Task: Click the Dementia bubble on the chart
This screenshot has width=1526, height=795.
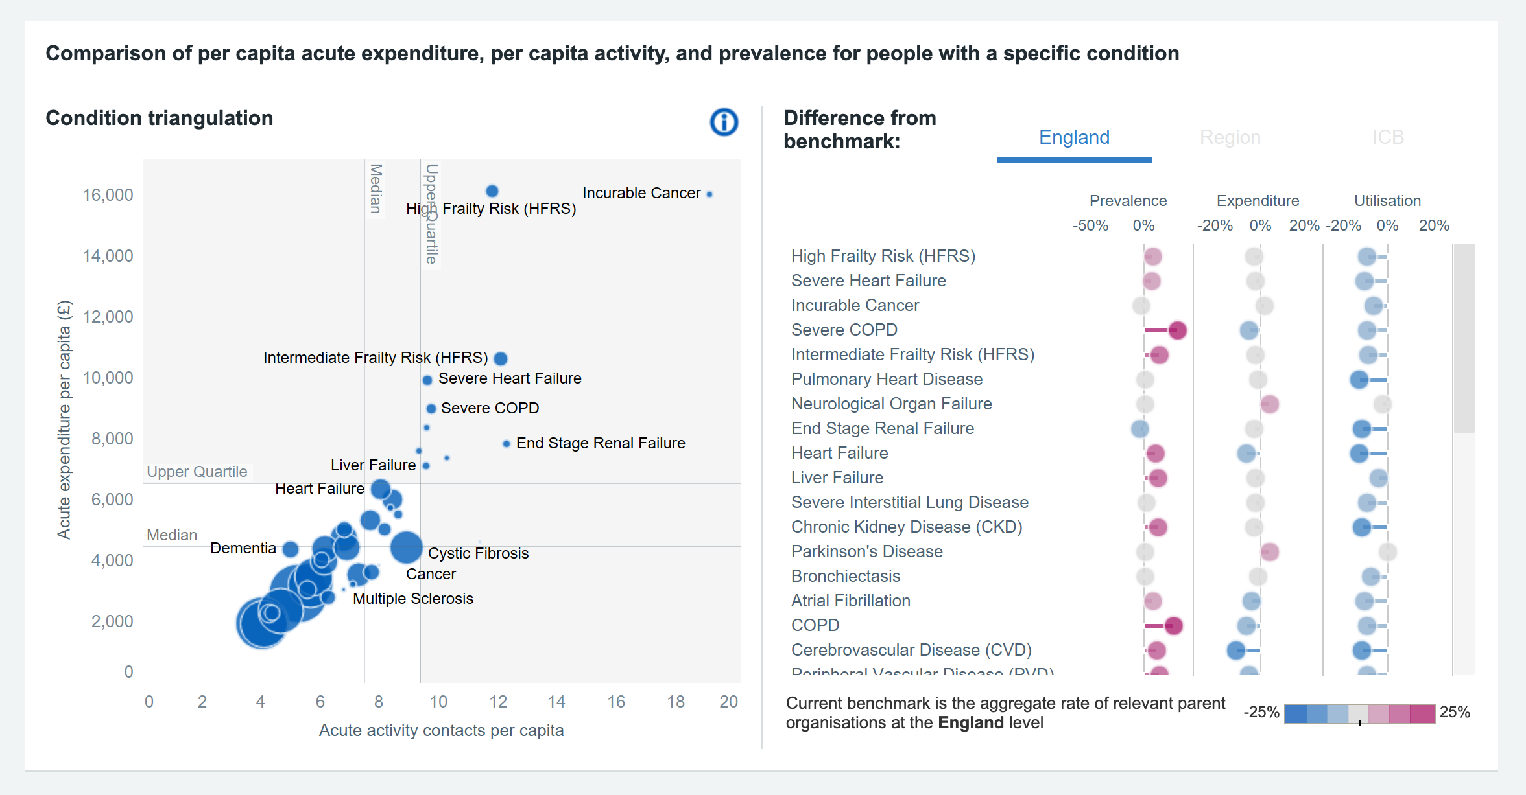Action: click(291, 549)
